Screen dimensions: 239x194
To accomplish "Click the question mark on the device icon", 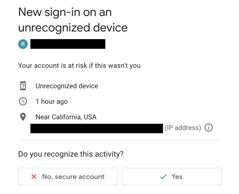I will 23,86.
